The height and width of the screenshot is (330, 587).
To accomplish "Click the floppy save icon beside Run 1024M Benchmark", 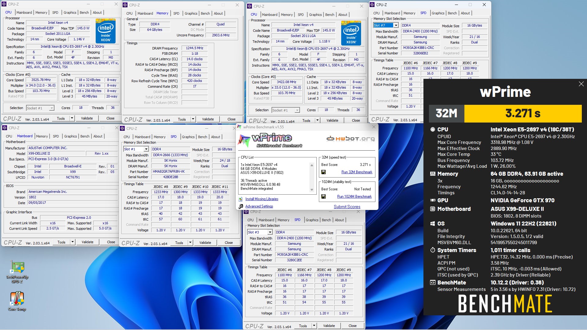I will click(x=323, y=196).
